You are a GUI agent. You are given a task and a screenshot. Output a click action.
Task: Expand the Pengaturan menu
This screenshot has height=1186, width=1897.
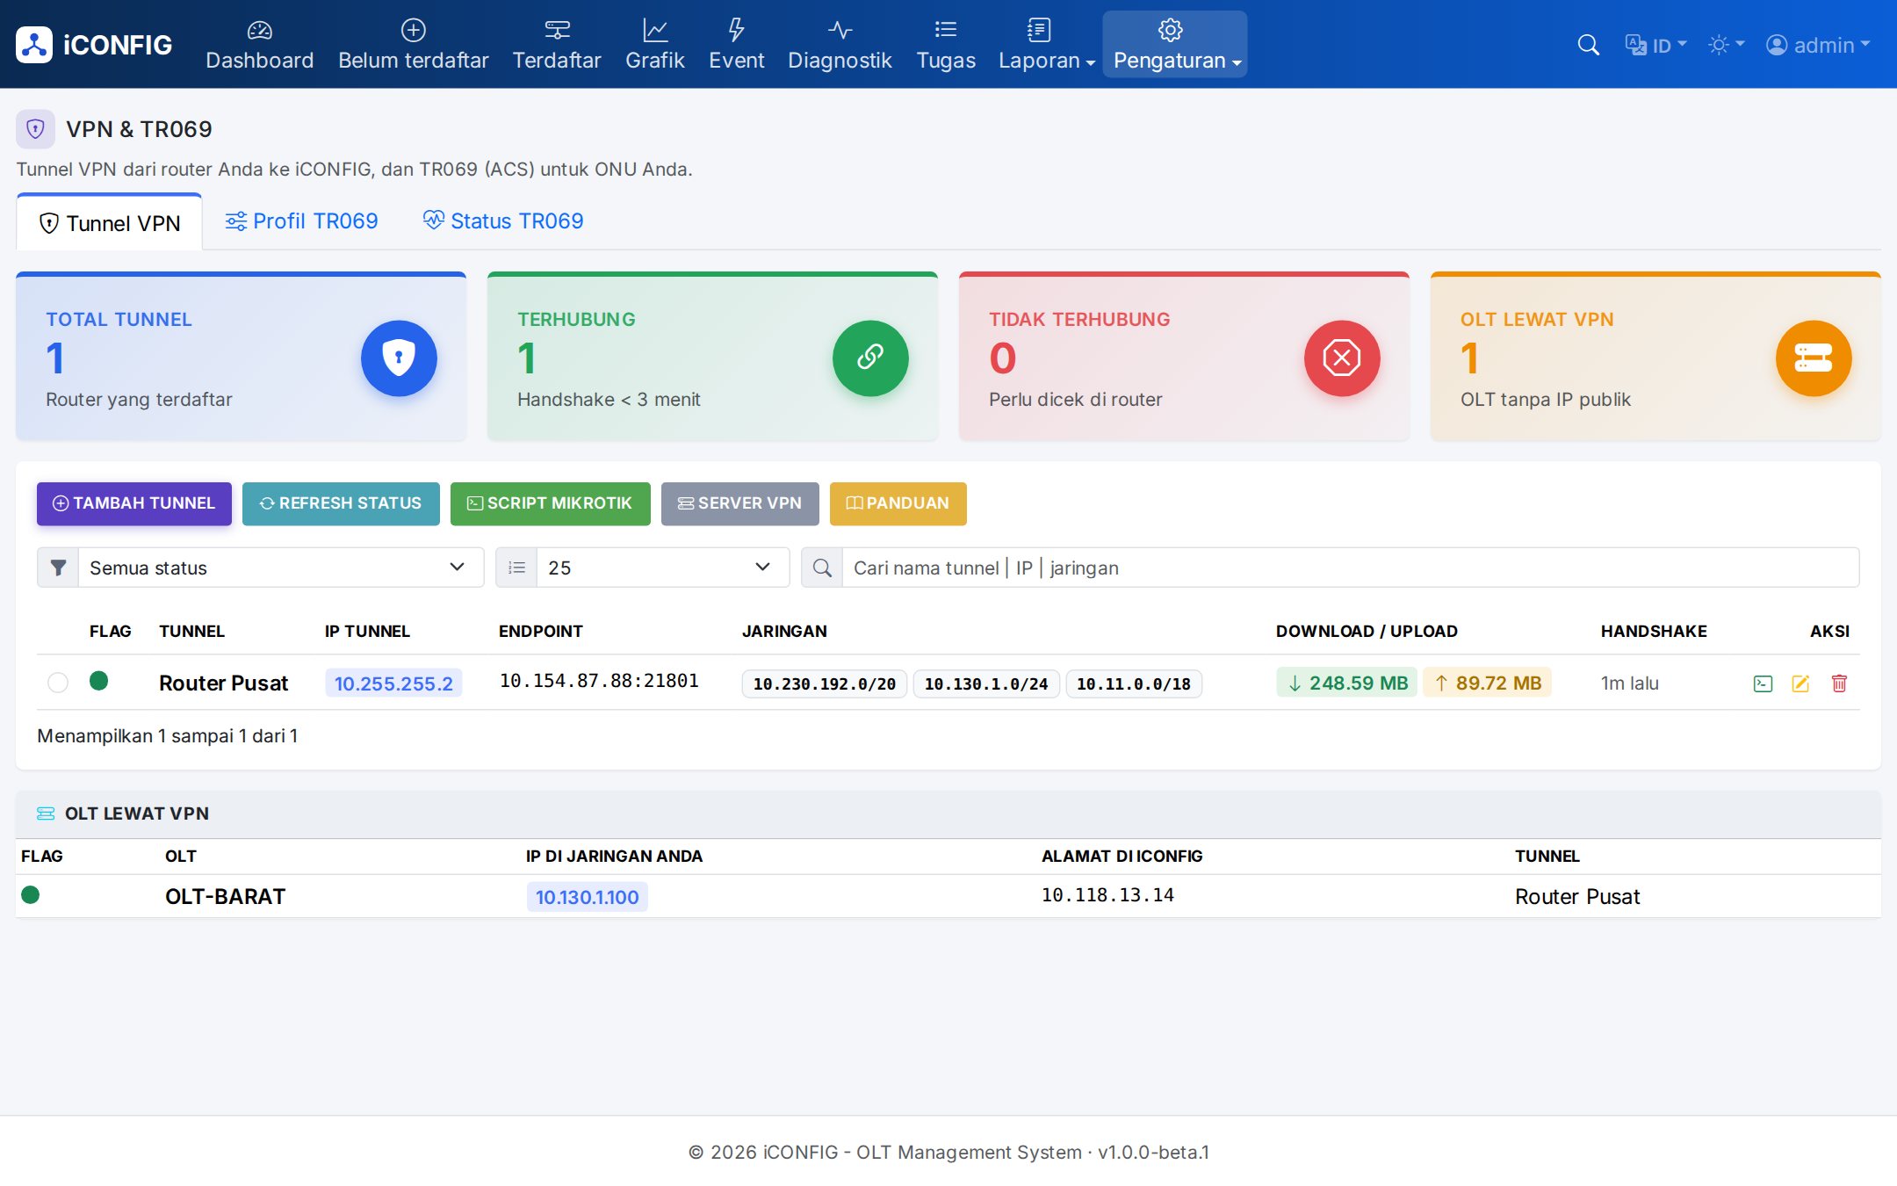1175,45
